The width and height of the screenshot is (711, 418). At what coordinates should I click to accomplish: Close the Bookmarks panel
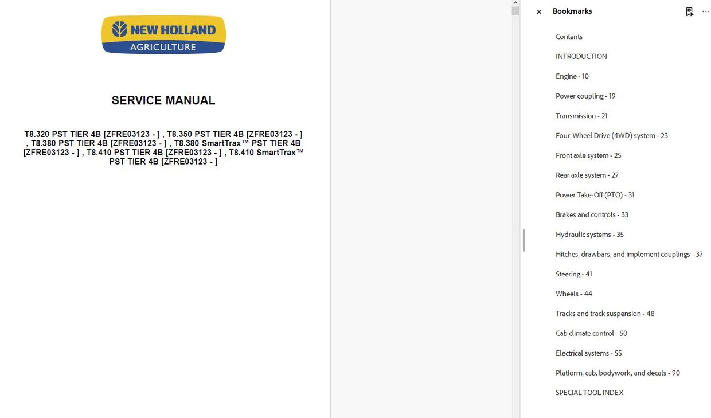538,11
